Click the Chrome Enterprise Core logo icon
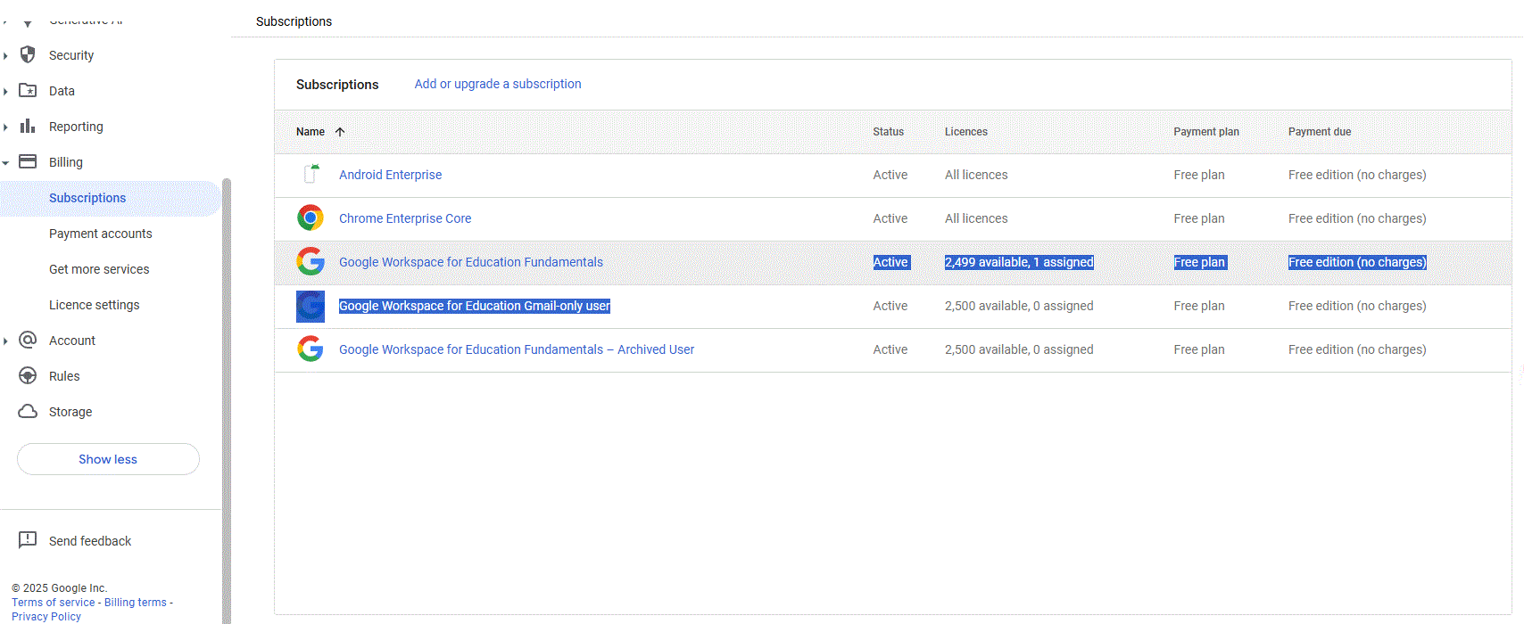1524x624 pixels. tap(311, 218)
